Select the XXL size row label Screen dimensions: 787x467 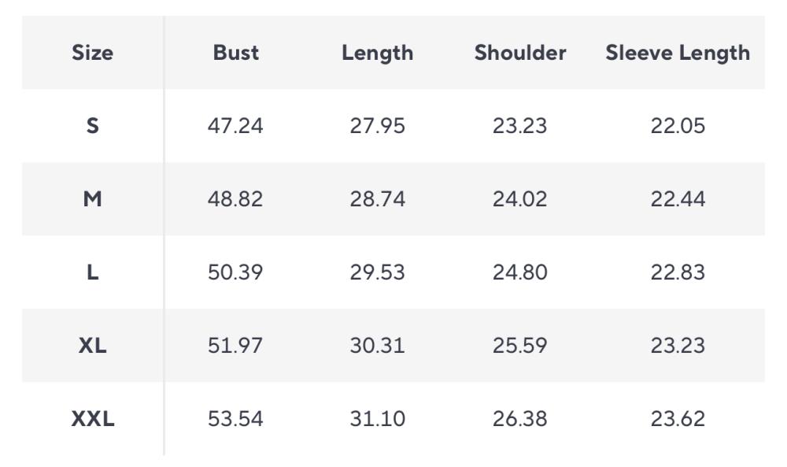pos(93,419)
